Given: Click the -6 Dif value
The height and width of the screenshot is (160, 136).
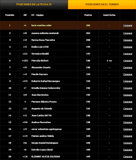Looking at the screenshot, I should point(25,102).
